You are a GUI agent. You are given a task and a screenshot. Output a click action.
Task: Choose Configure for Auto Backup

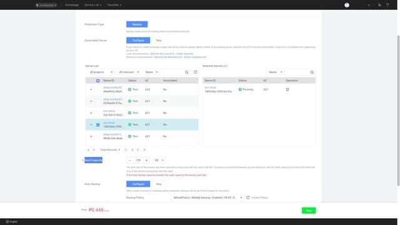tap(138, 184)
